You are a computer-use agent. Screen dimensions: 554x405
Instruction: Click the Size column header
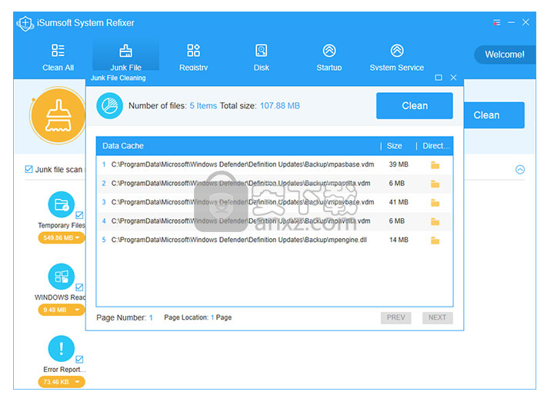point(394,146)
